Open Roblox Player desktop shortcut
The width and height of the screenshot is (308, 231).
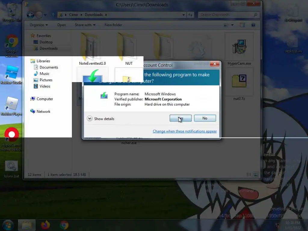pos(11,106)
